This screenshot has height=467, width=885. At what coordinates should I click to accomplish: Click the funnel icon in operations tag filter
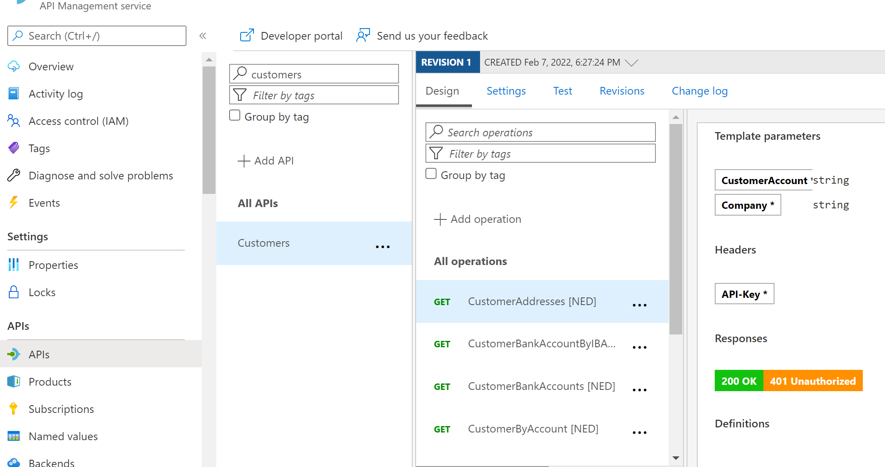pos(436,153)
